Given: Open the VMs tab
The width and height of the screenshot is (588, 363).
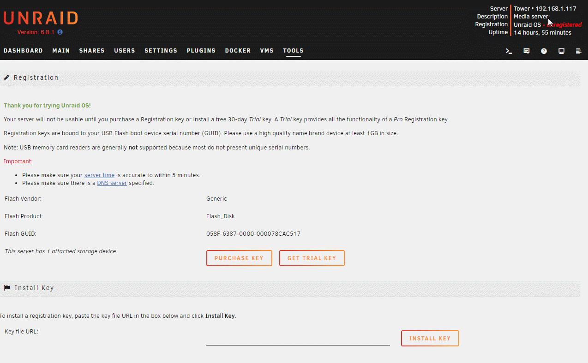Looking at the screenshot, I should pyautogui.click(x=267, y=51).
